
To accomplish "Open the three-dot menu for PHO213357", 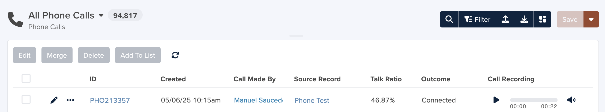I will (x=70, y=100).
